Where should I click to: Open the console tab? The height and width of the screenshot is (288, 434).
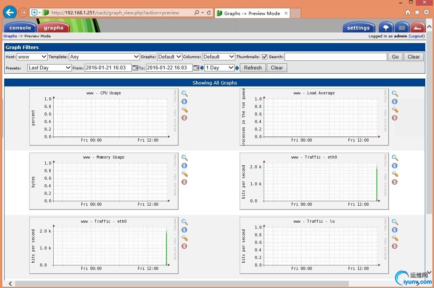20,28
